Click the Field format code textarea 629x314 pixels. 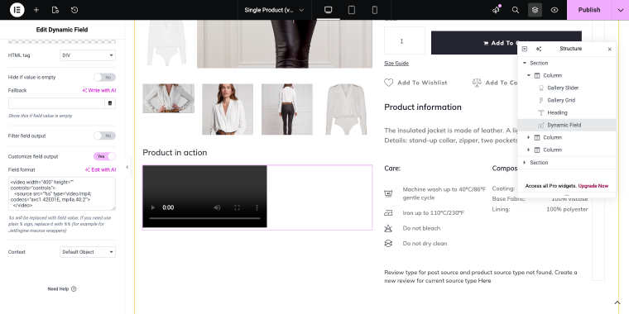(62, 193)
